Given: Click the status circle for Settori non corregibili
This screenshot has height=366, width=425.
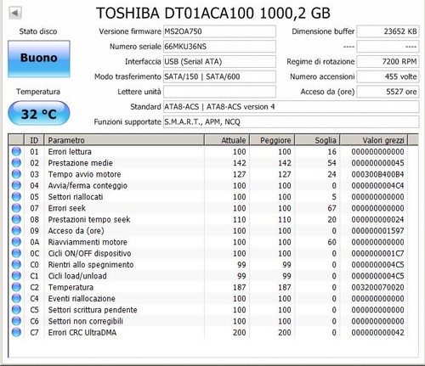Looking at the screenshot, I should click(16, 321).
